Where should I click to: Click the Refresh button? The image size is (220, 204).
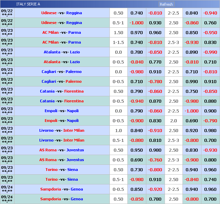[166, 4]
